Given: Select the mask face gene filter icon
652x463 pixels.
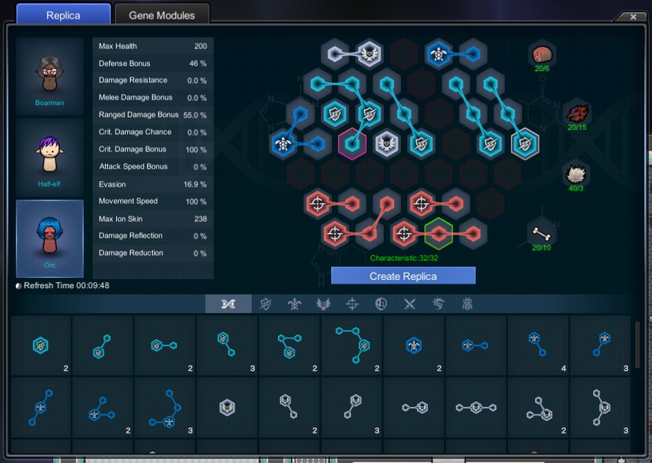Looking at the screenshot, I should coord(381,304).
